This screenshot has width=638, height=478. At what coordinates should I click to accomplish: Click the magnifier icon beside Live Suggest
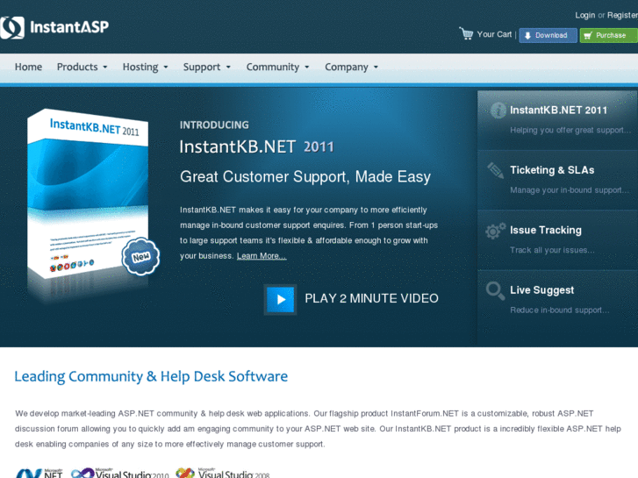click(x=495, y=291)
